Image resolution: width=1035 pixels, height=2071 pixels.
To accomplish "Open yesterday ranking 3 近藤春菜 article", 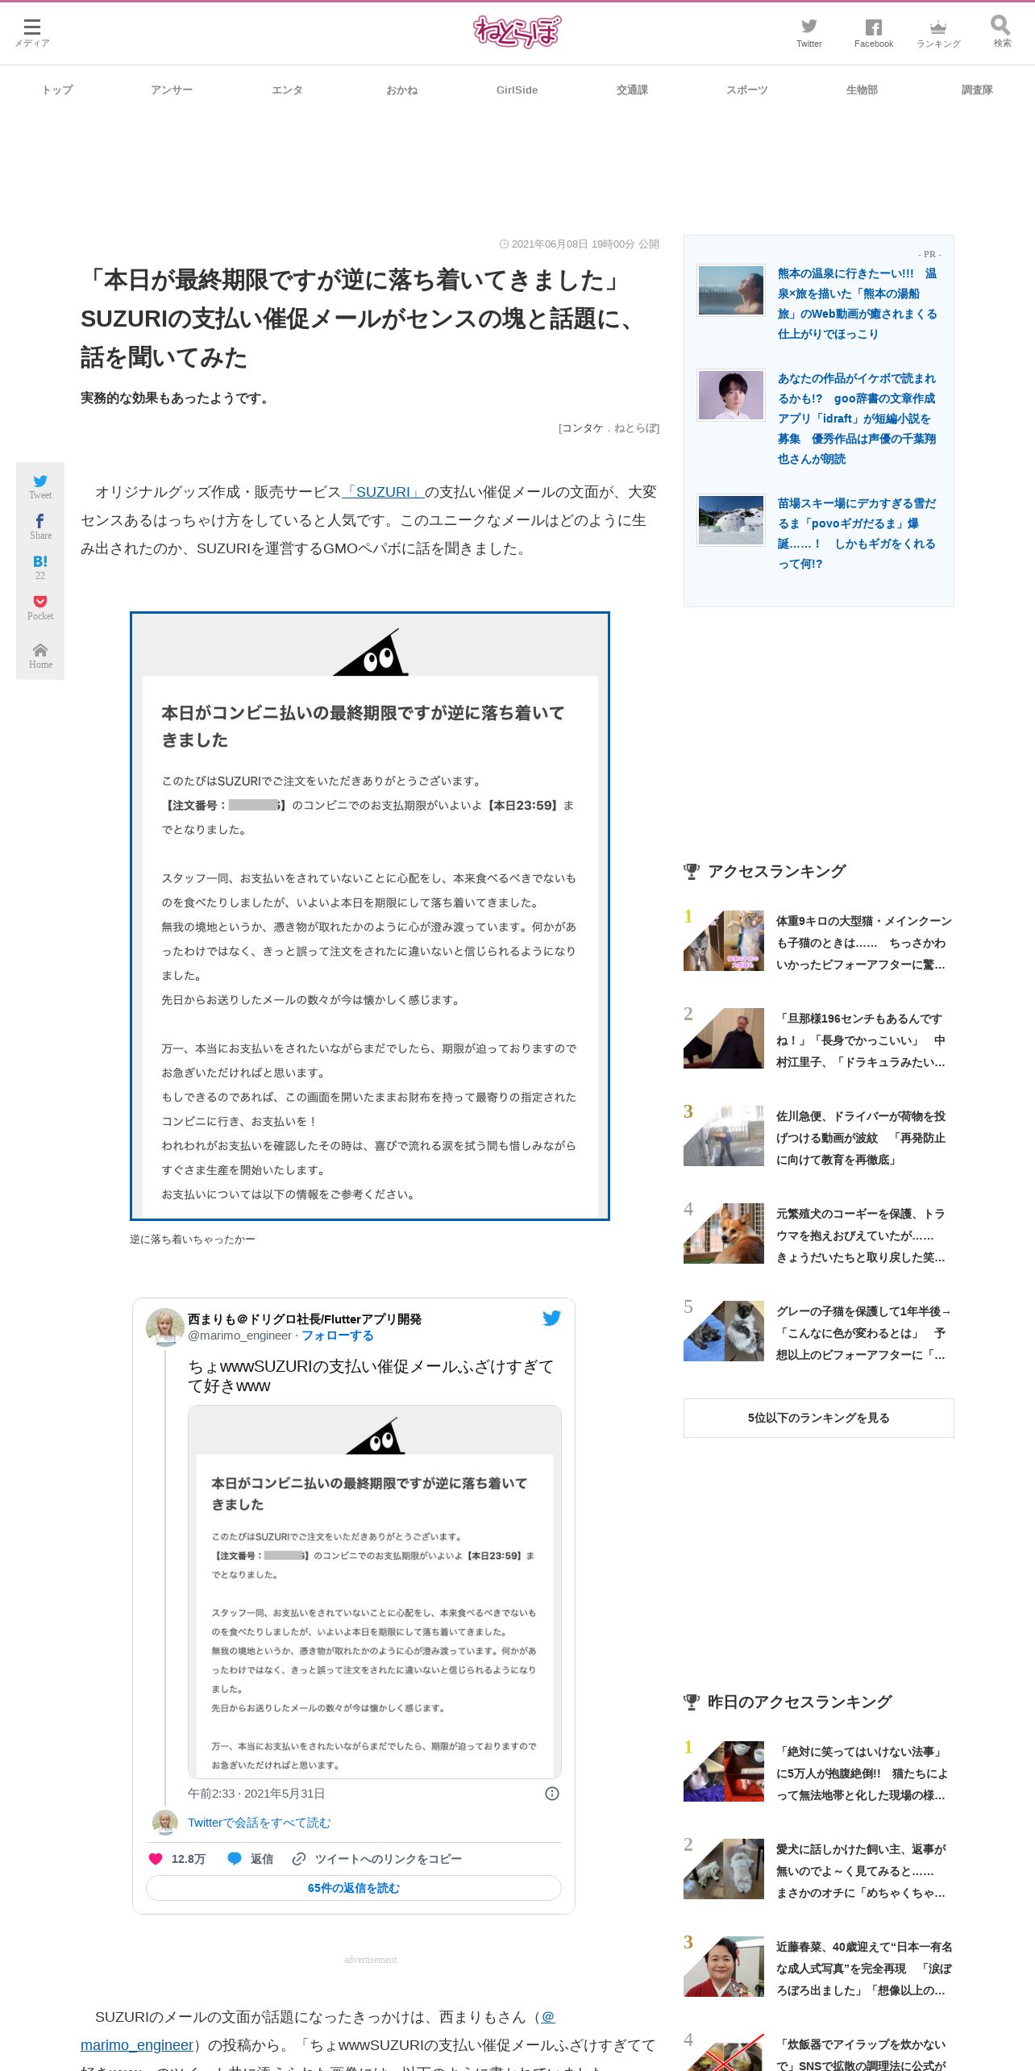I will pos(864,1969).
